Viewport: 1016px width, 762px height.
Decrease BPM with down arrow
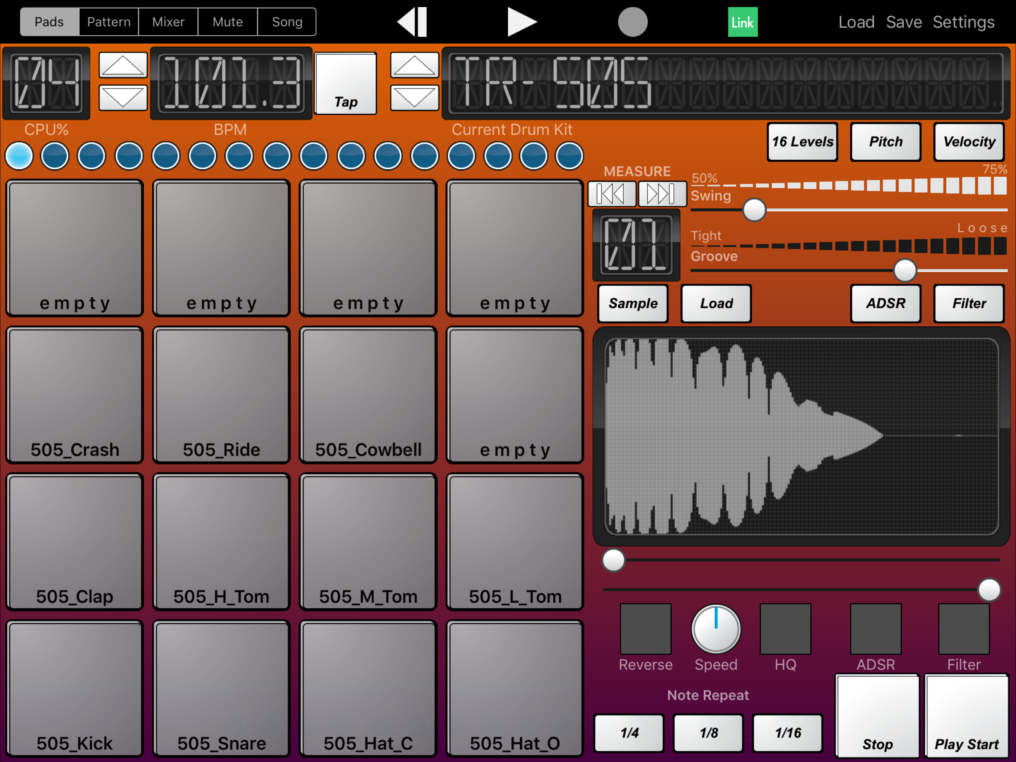pos(123,97)
